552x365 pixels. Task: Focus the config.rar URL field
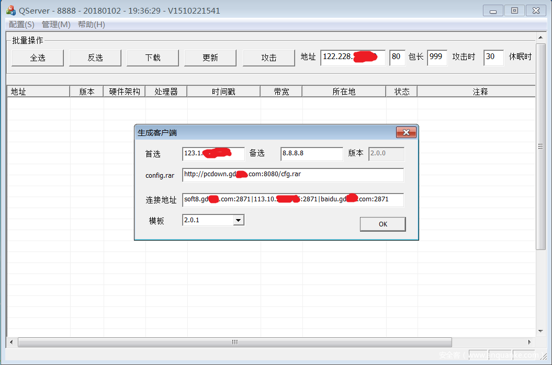coord(293,175)
